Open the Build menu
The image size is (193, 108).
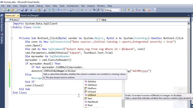(x=31, y=6)
